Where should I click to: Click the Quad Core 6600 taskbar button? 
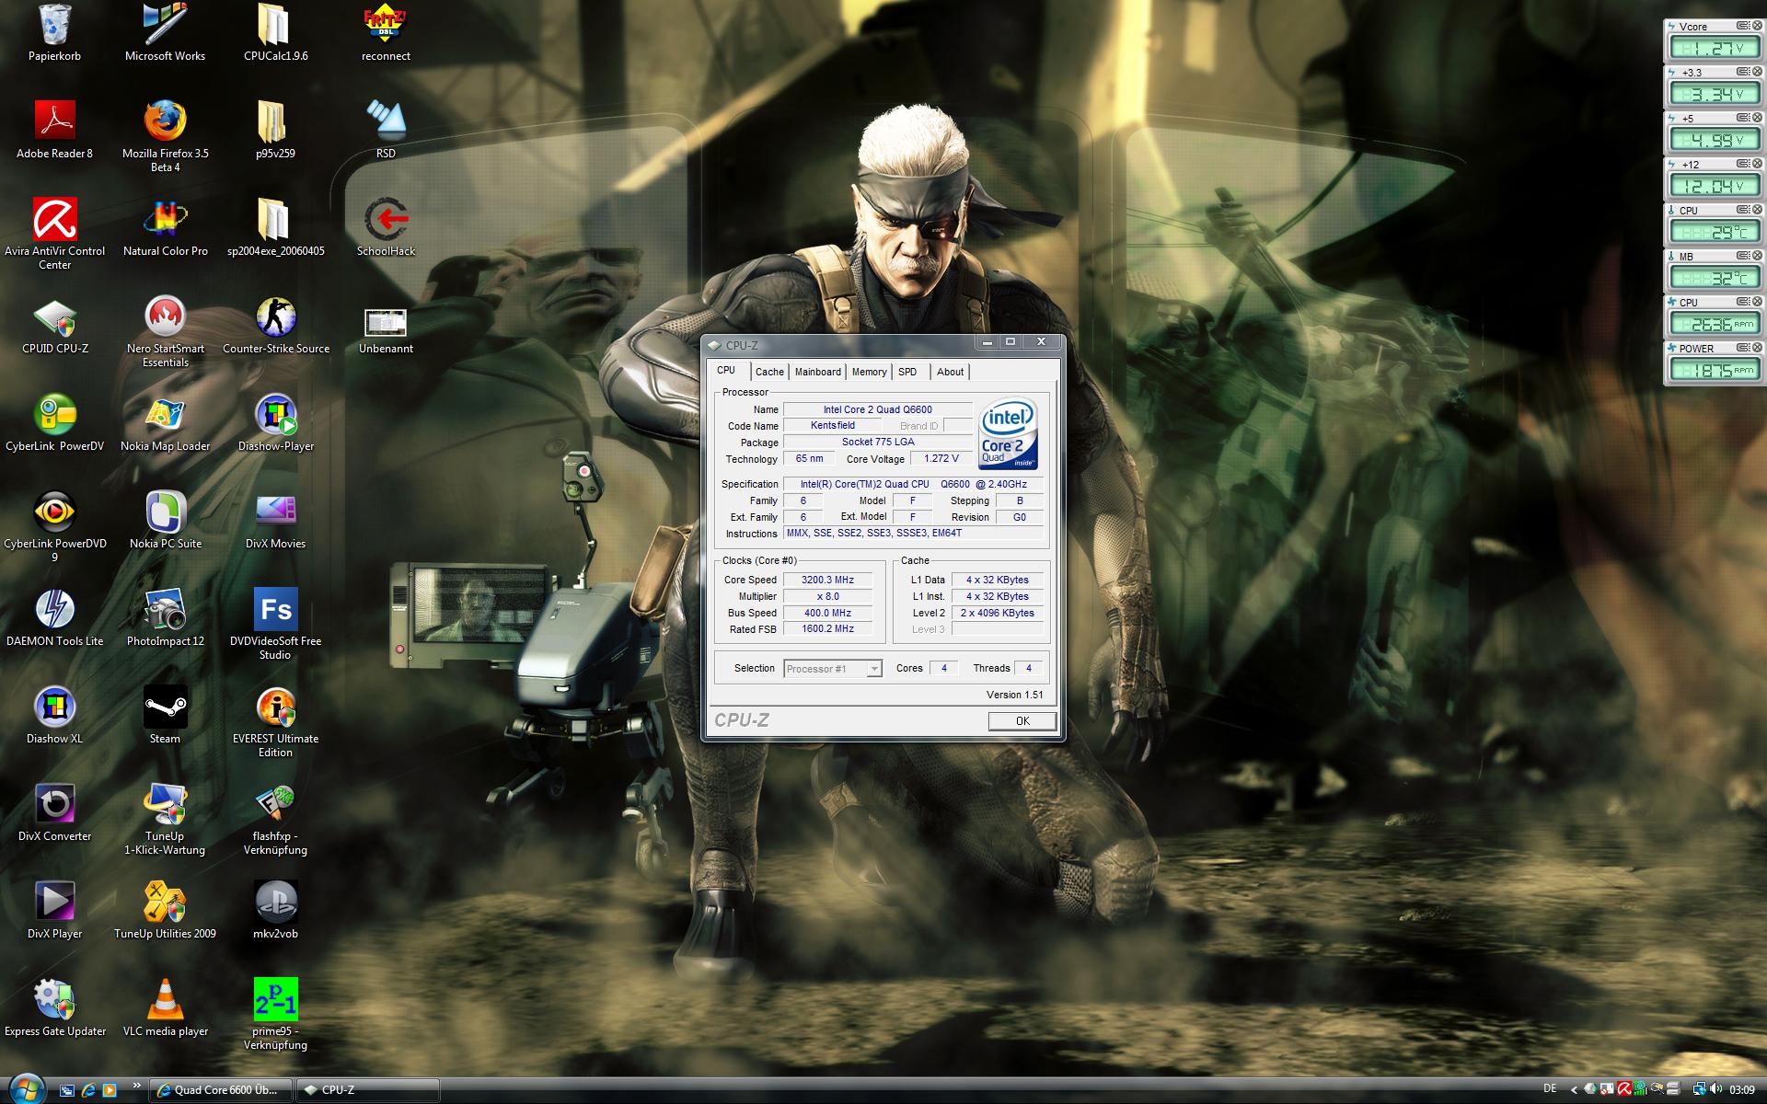click(x=221, y=1090)
